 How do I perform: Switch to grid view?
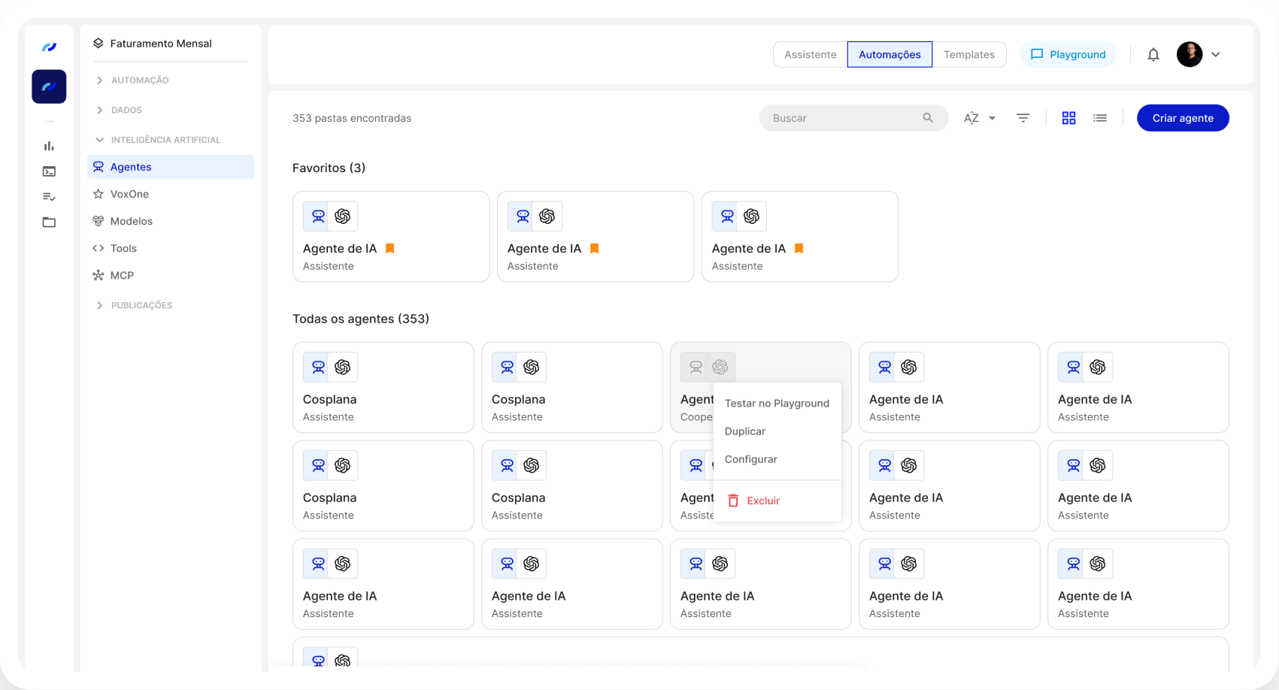[x=1068, y=118]
